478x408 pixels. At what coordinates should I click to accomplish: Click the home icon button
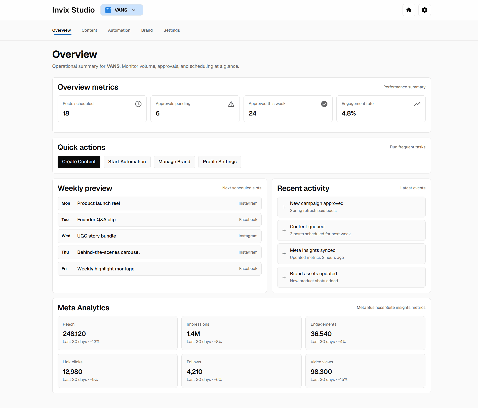point(409,10)
